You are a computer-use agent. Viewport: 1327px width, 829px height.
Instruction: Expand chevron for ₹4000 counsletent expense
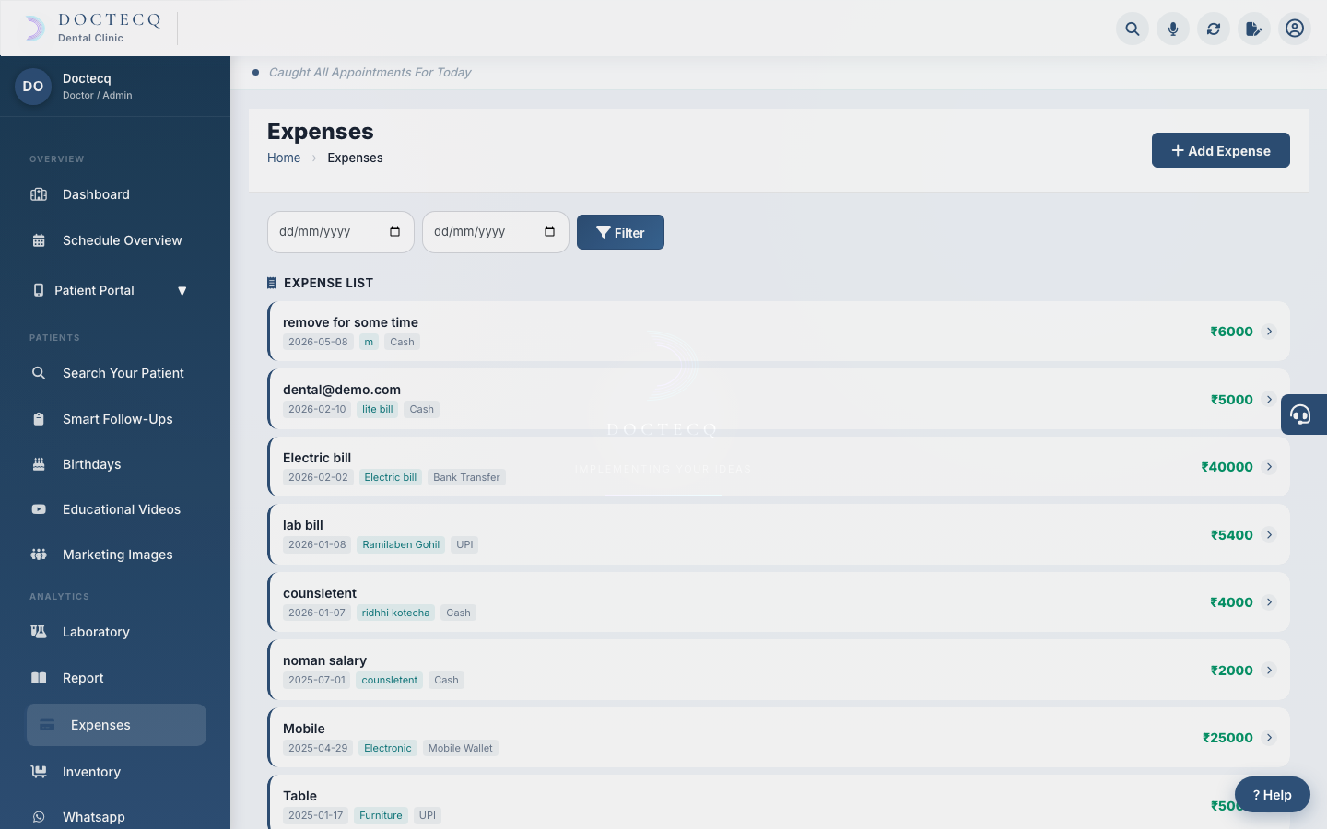coord(1269,602)
